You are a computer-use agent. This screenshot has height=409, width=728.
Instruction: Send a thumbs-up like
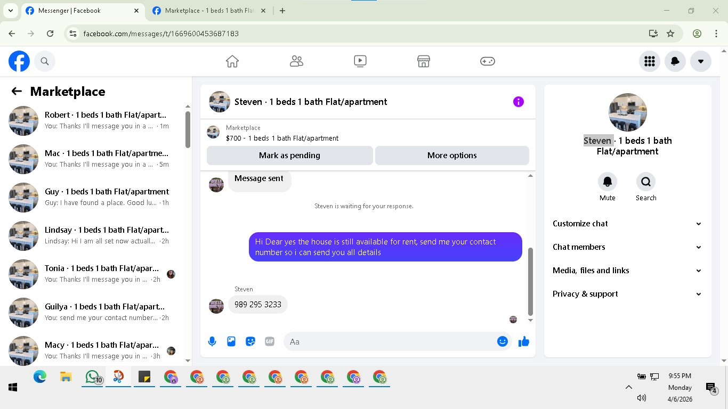point(524,341)
